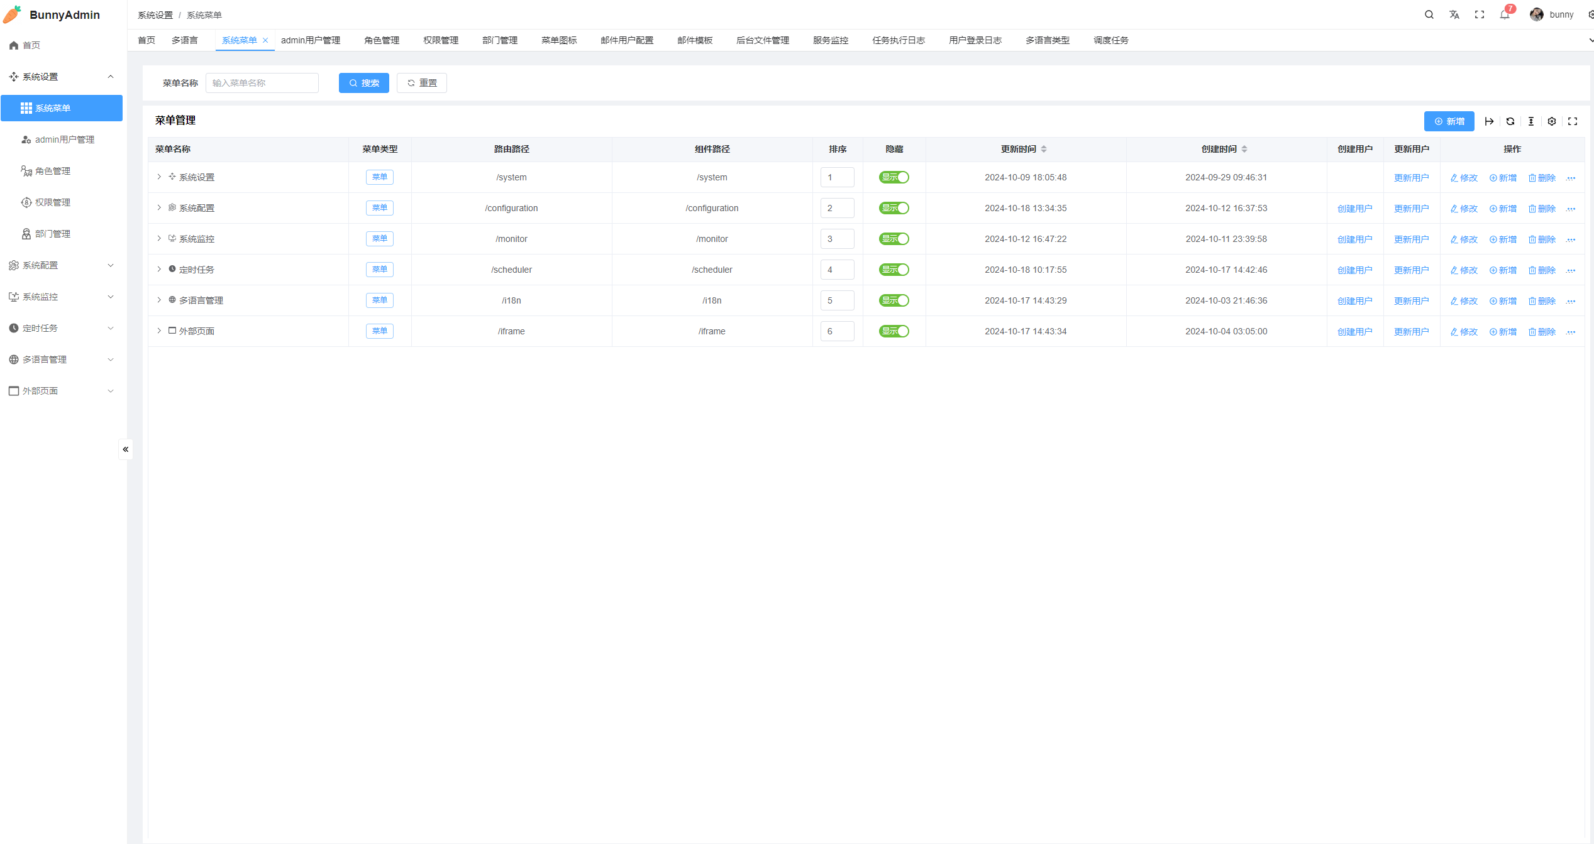Open 角色管理 in sidebar
The width and height of the screenshot is (1594, 844).
point(63,171)
